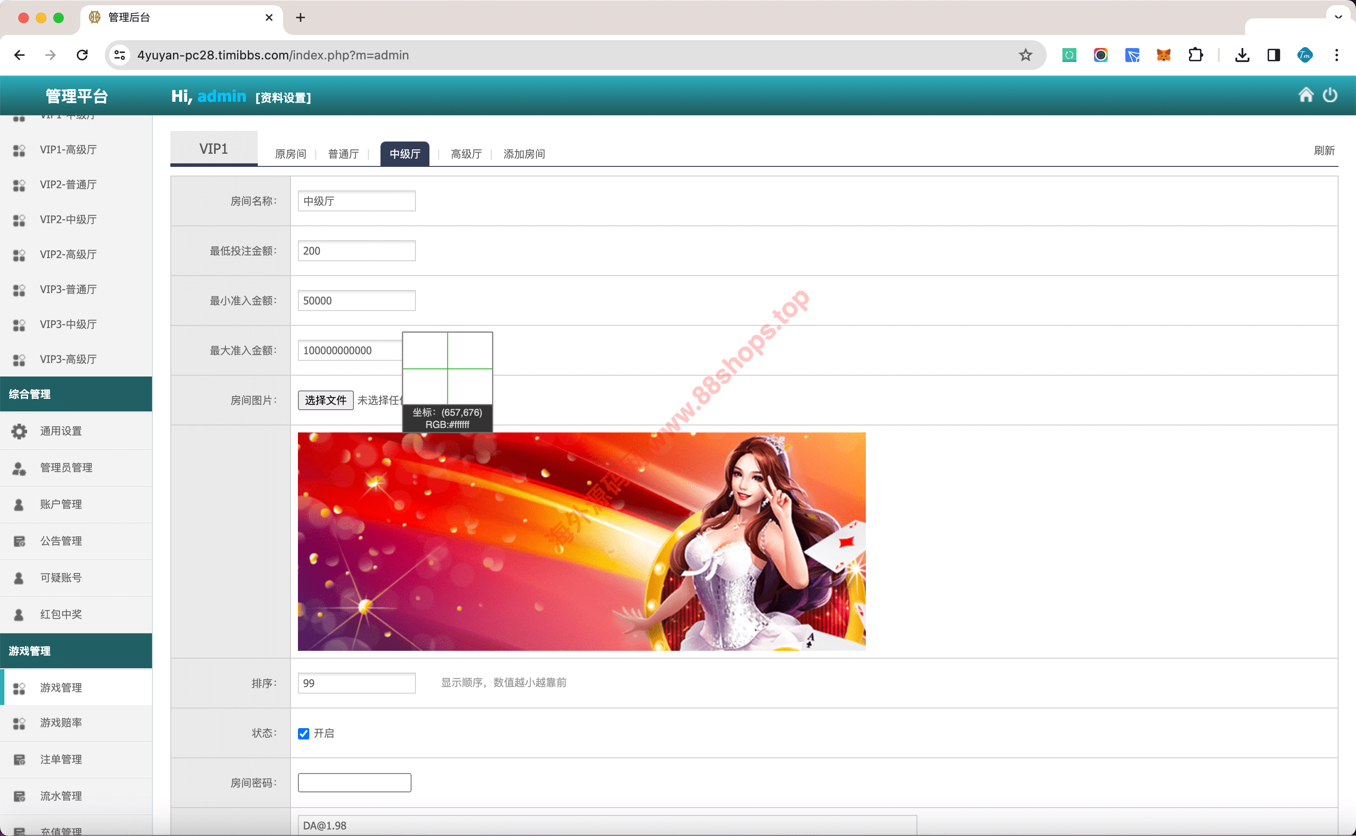Screen dimensions: 1356x836
Task: Switch to the 普通厅 tab
Action: [x=343, y=154]
